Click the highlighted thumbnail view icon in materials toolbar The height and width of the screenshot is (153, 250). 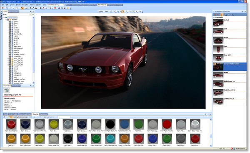click(12, 117)
